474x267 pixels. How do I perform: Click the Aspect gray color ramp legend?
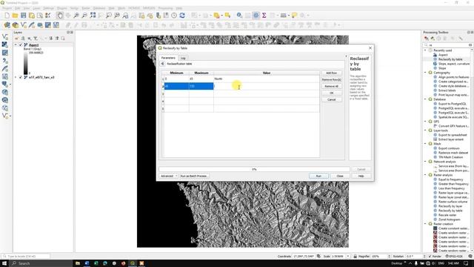26,63
